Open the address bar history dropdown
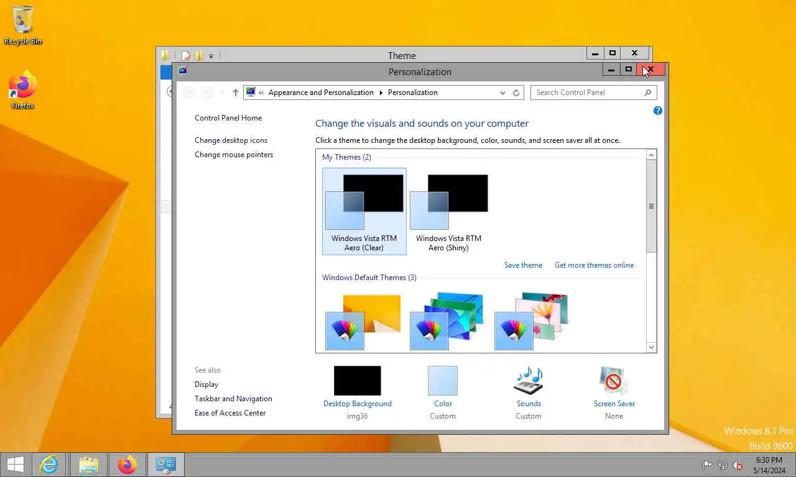Image resolution: width=796 pixels, height=477 pixels. [x=502, y=93]
